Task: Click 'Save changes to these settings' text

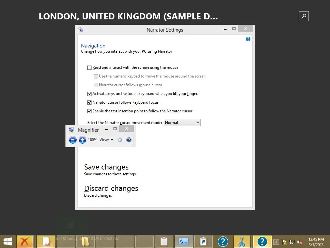Action: [110, 174]
